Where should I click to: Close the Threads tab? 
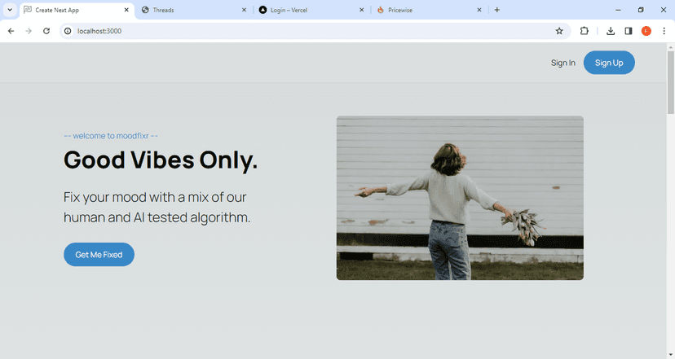[x=244, y=10]
